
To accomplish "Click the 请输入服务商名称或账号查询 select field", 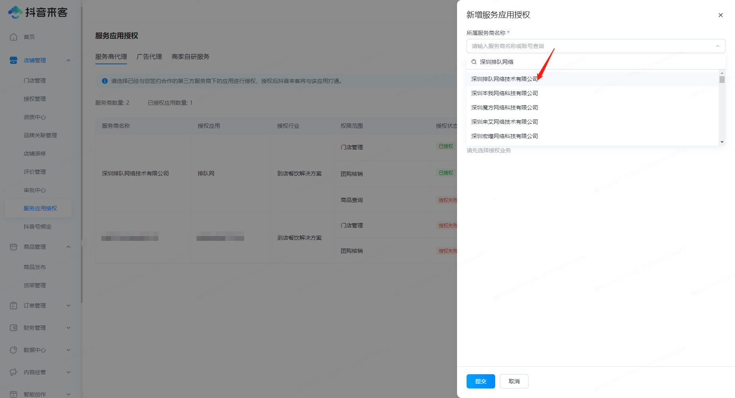I will pyautogui.click(x=596, y=46).
